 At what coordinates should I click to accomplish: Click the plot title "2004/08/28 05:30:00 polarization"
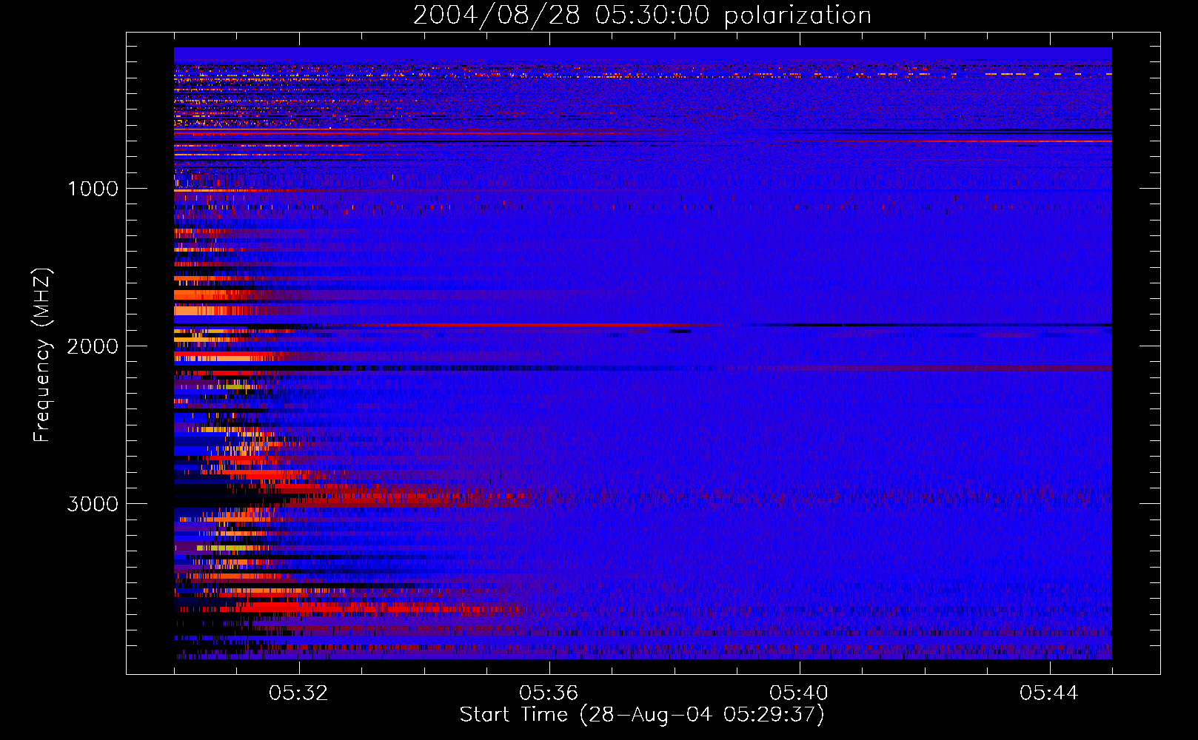click(x=642, y=16)
